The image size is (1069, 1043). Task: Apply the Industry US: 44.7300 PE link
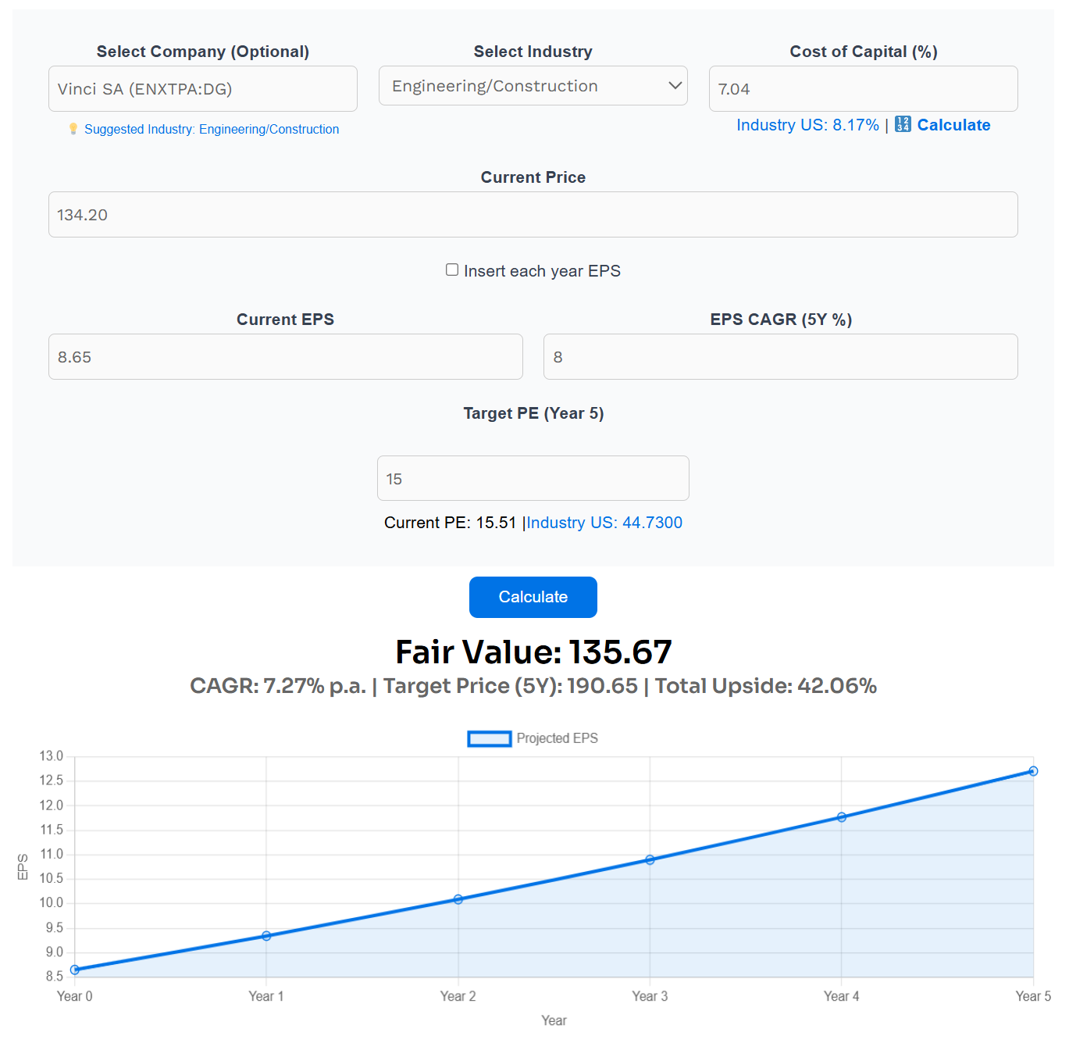click(604, 523)
